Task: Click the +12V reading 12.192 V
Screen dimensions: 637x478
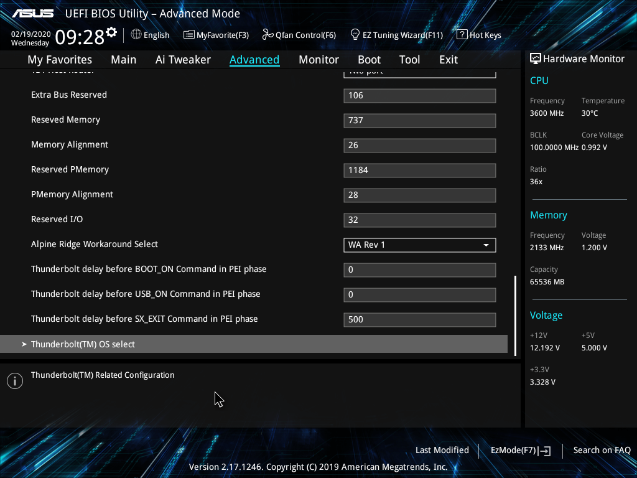Action: [x=545, y=348]
